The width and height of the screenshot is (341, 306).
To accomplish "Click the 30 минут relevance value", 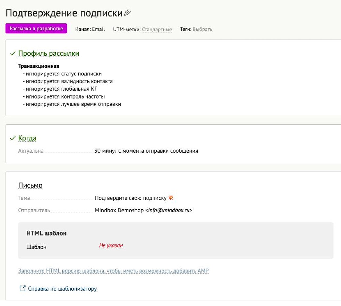I will (146, 151).
